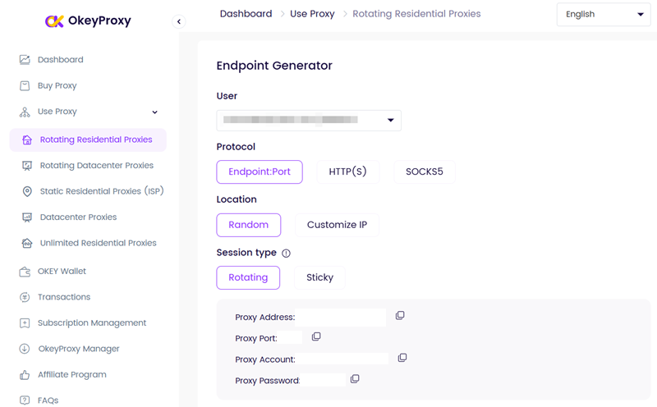Select SOCKS5 protocol option
The width and height of the screenshot is (657, 407).
(425, 171)
